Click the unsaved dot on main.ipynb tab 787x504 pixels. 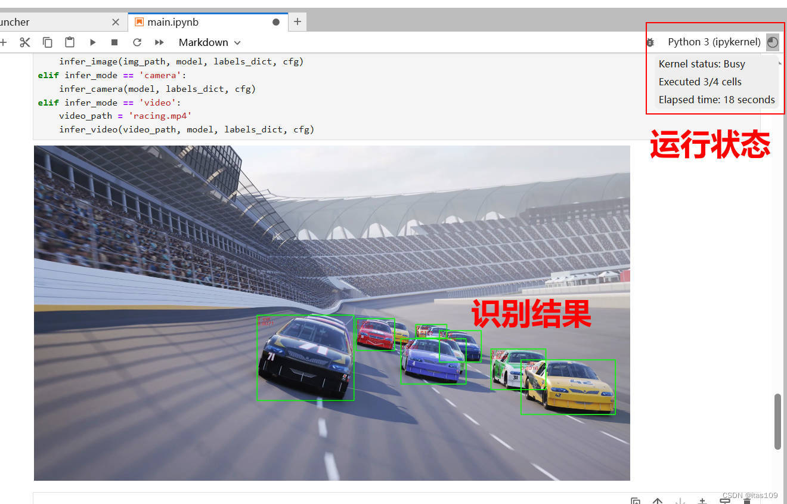pyautogui.click(x=276, y=22)
